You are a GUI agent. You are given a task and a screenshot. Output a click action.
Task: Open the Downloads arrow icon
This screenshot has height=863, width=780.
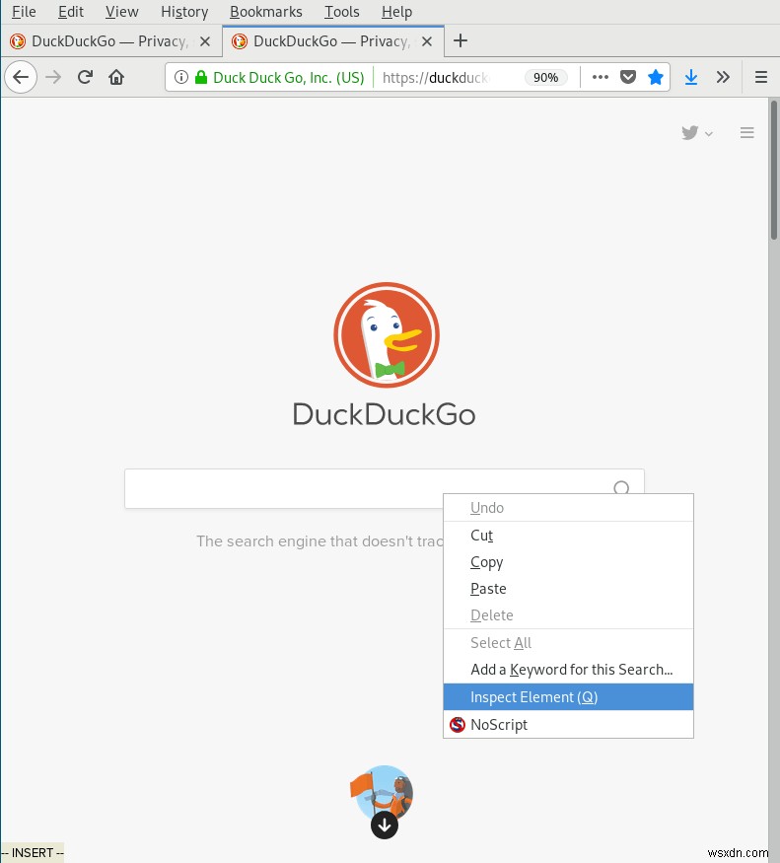[691, 77]
